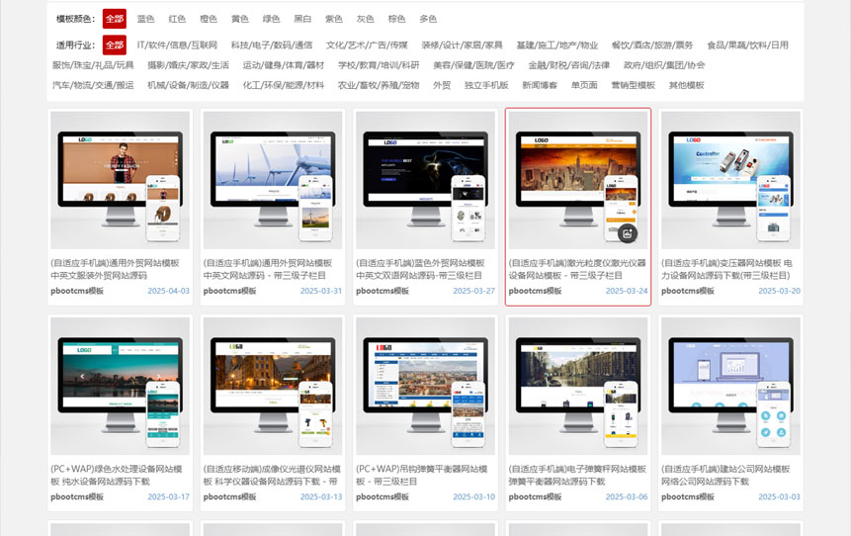Choose the 政府/组织/集团/协会 industry filter
This screenshot has height=536, width=851.
tap(664, 65)
